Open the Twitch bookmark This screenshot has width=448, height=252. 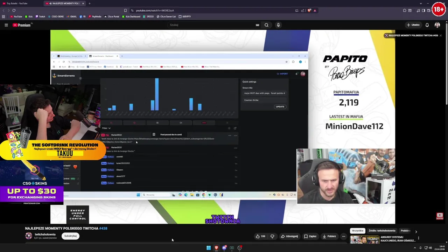(x=40, y=16)
